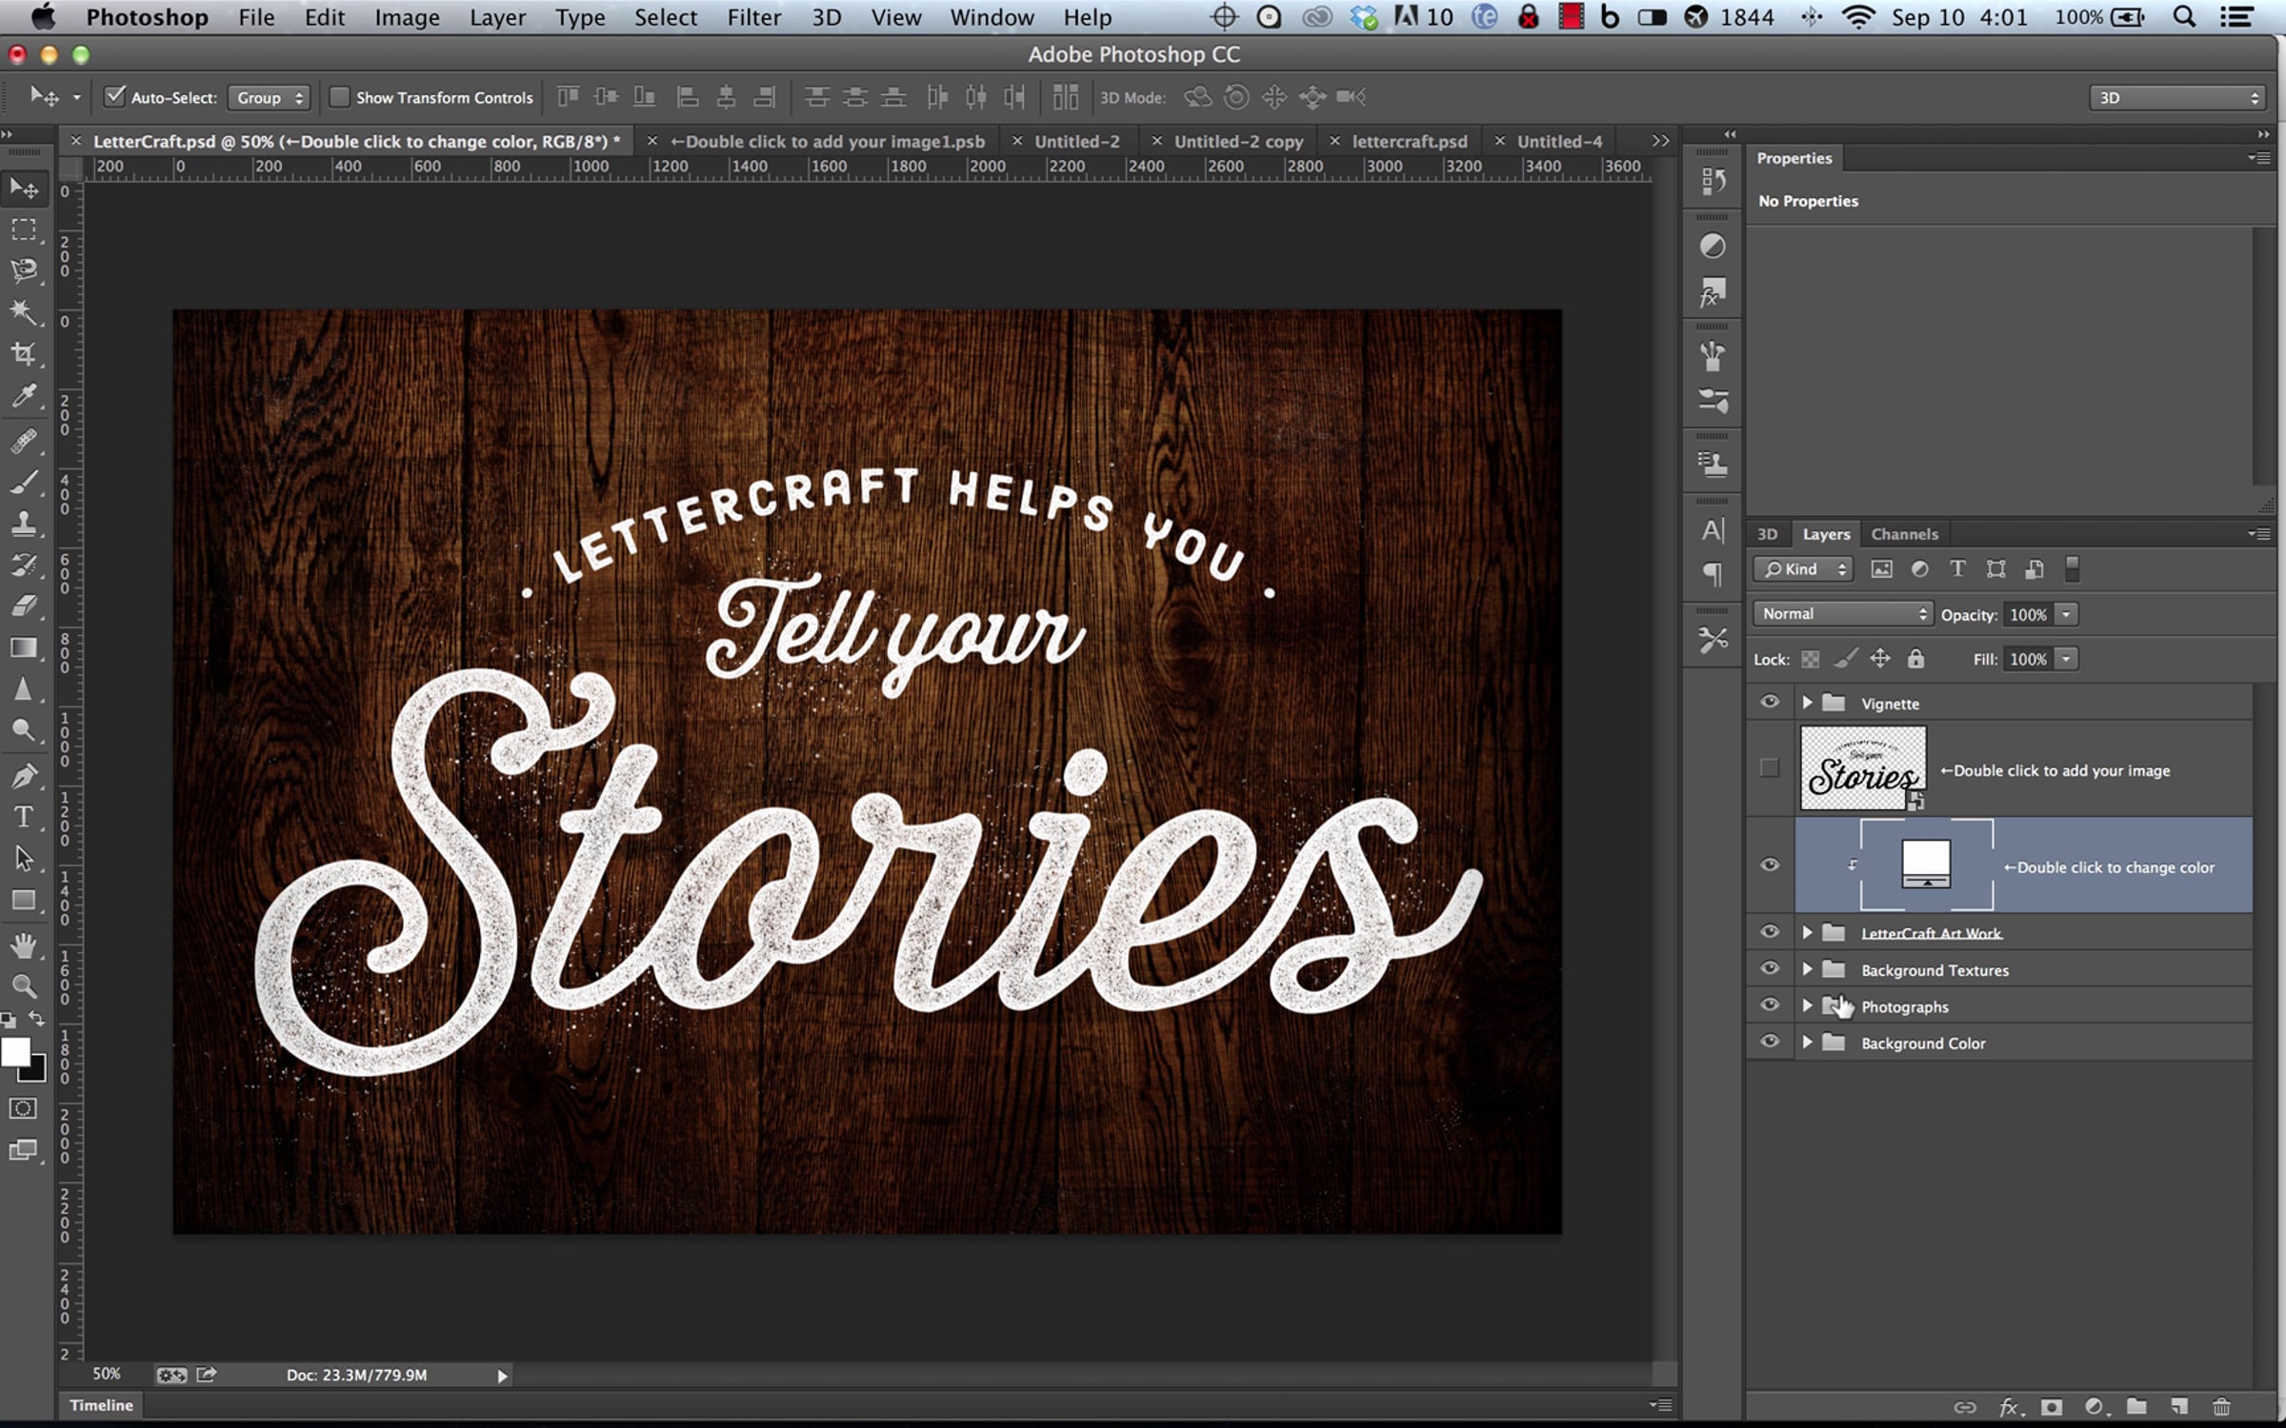Screen dimensions: 2286x1428
Task: Click the zoom percentage field
Action: pos(106,1374)
